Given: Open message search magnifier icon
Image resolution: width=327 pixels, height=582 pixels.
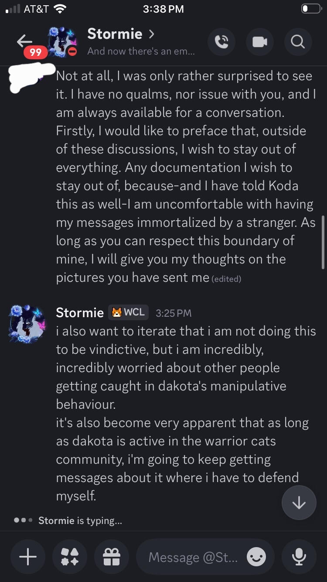Looking at the screenshot, I should 297,41.
